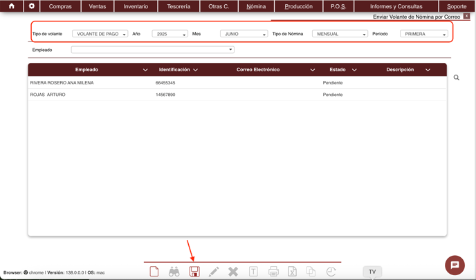Open the Producción menu

[x=298, y=6]
